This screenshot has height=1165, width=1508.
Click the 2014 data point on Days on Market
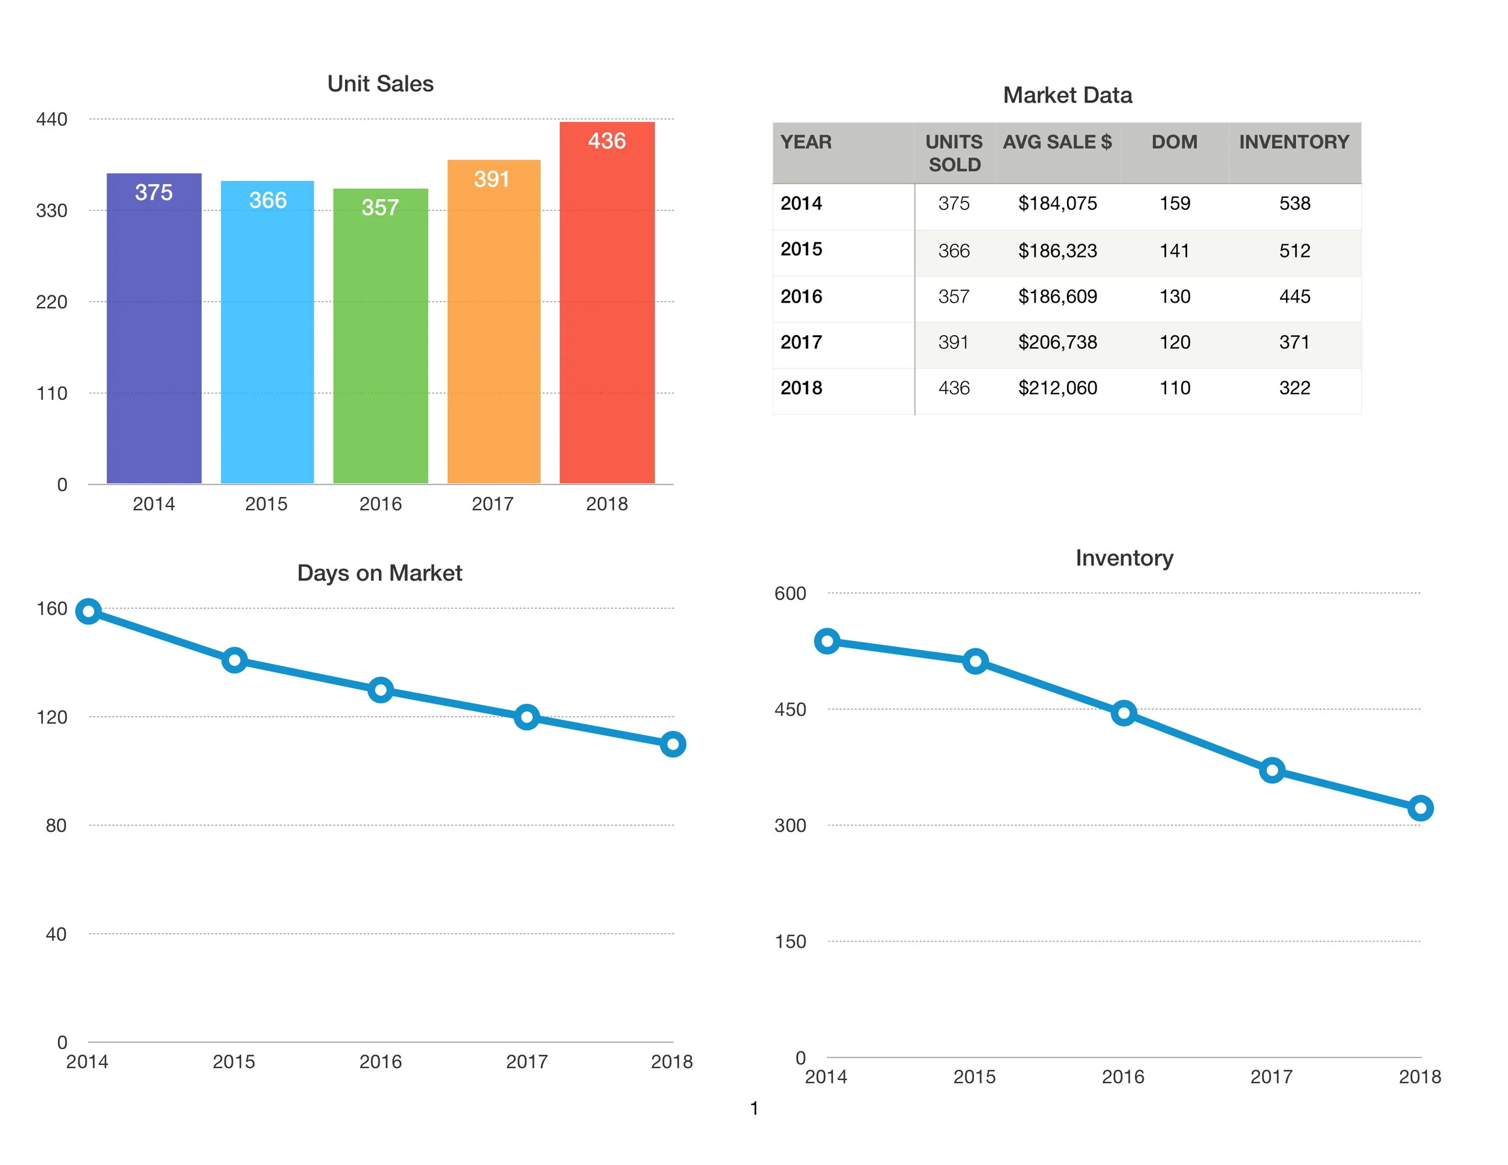(x=89, y=611)
